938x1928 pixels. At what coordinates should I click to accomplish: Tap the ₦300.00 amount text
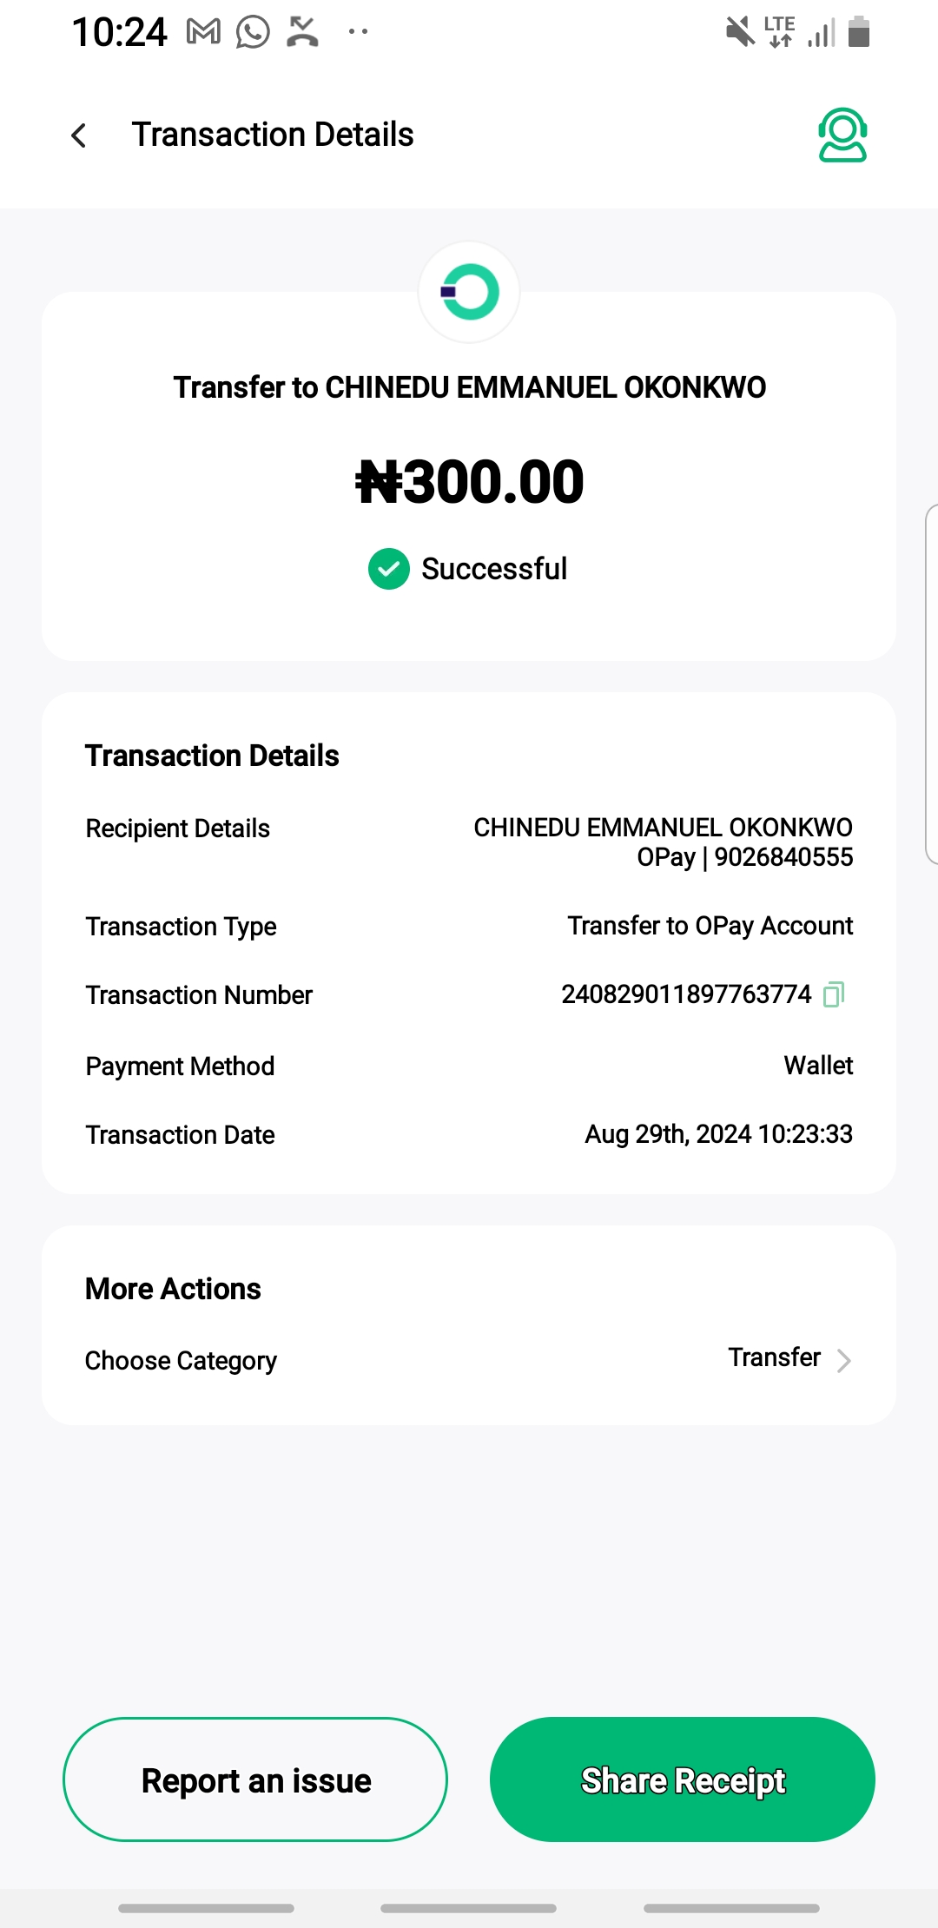[469, 482]
